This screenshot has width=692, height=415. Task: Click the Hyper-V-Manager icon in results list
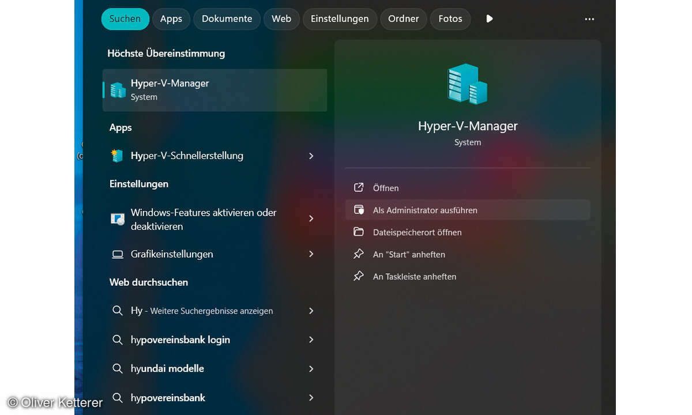click(x=118, y=90)
